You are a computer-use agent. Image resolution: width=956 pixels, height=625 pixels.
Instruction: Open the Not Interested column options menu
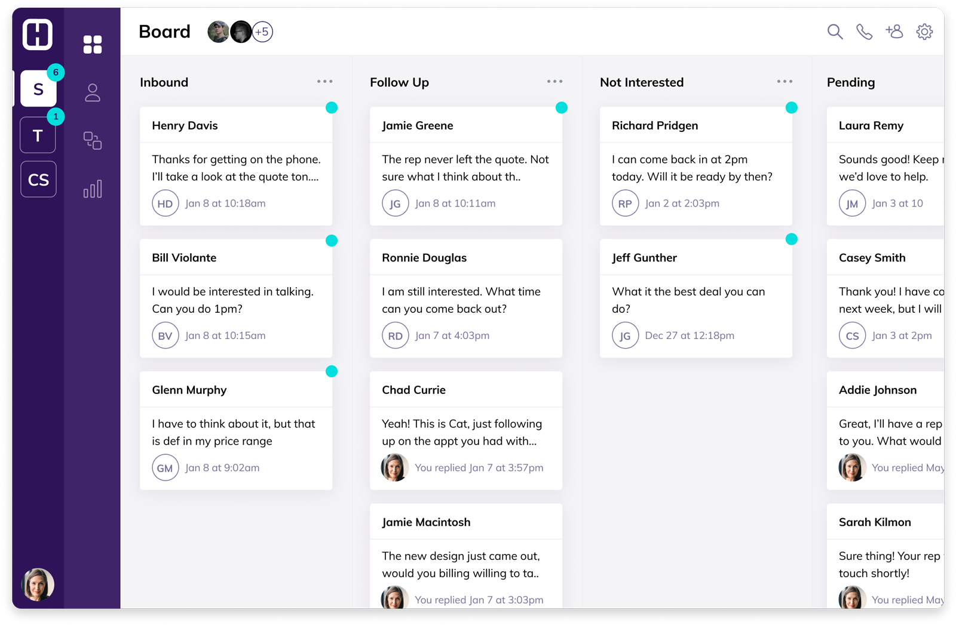tap(785, 81)
